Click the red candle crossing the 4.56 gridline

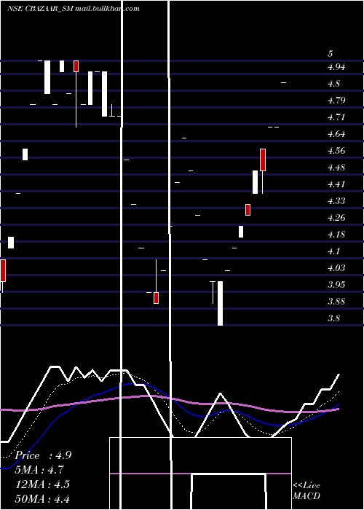point(263,160)
